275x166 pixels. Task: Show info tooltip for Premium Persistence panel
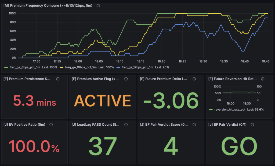[58, 79]
